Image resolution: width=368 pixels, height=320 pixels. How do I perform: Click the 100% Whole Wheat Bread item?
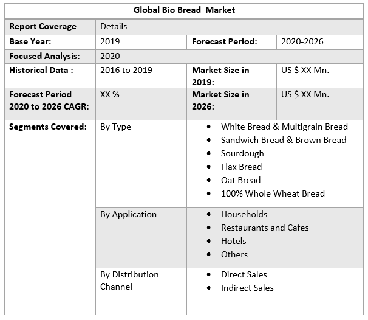[x=273, y=193]
